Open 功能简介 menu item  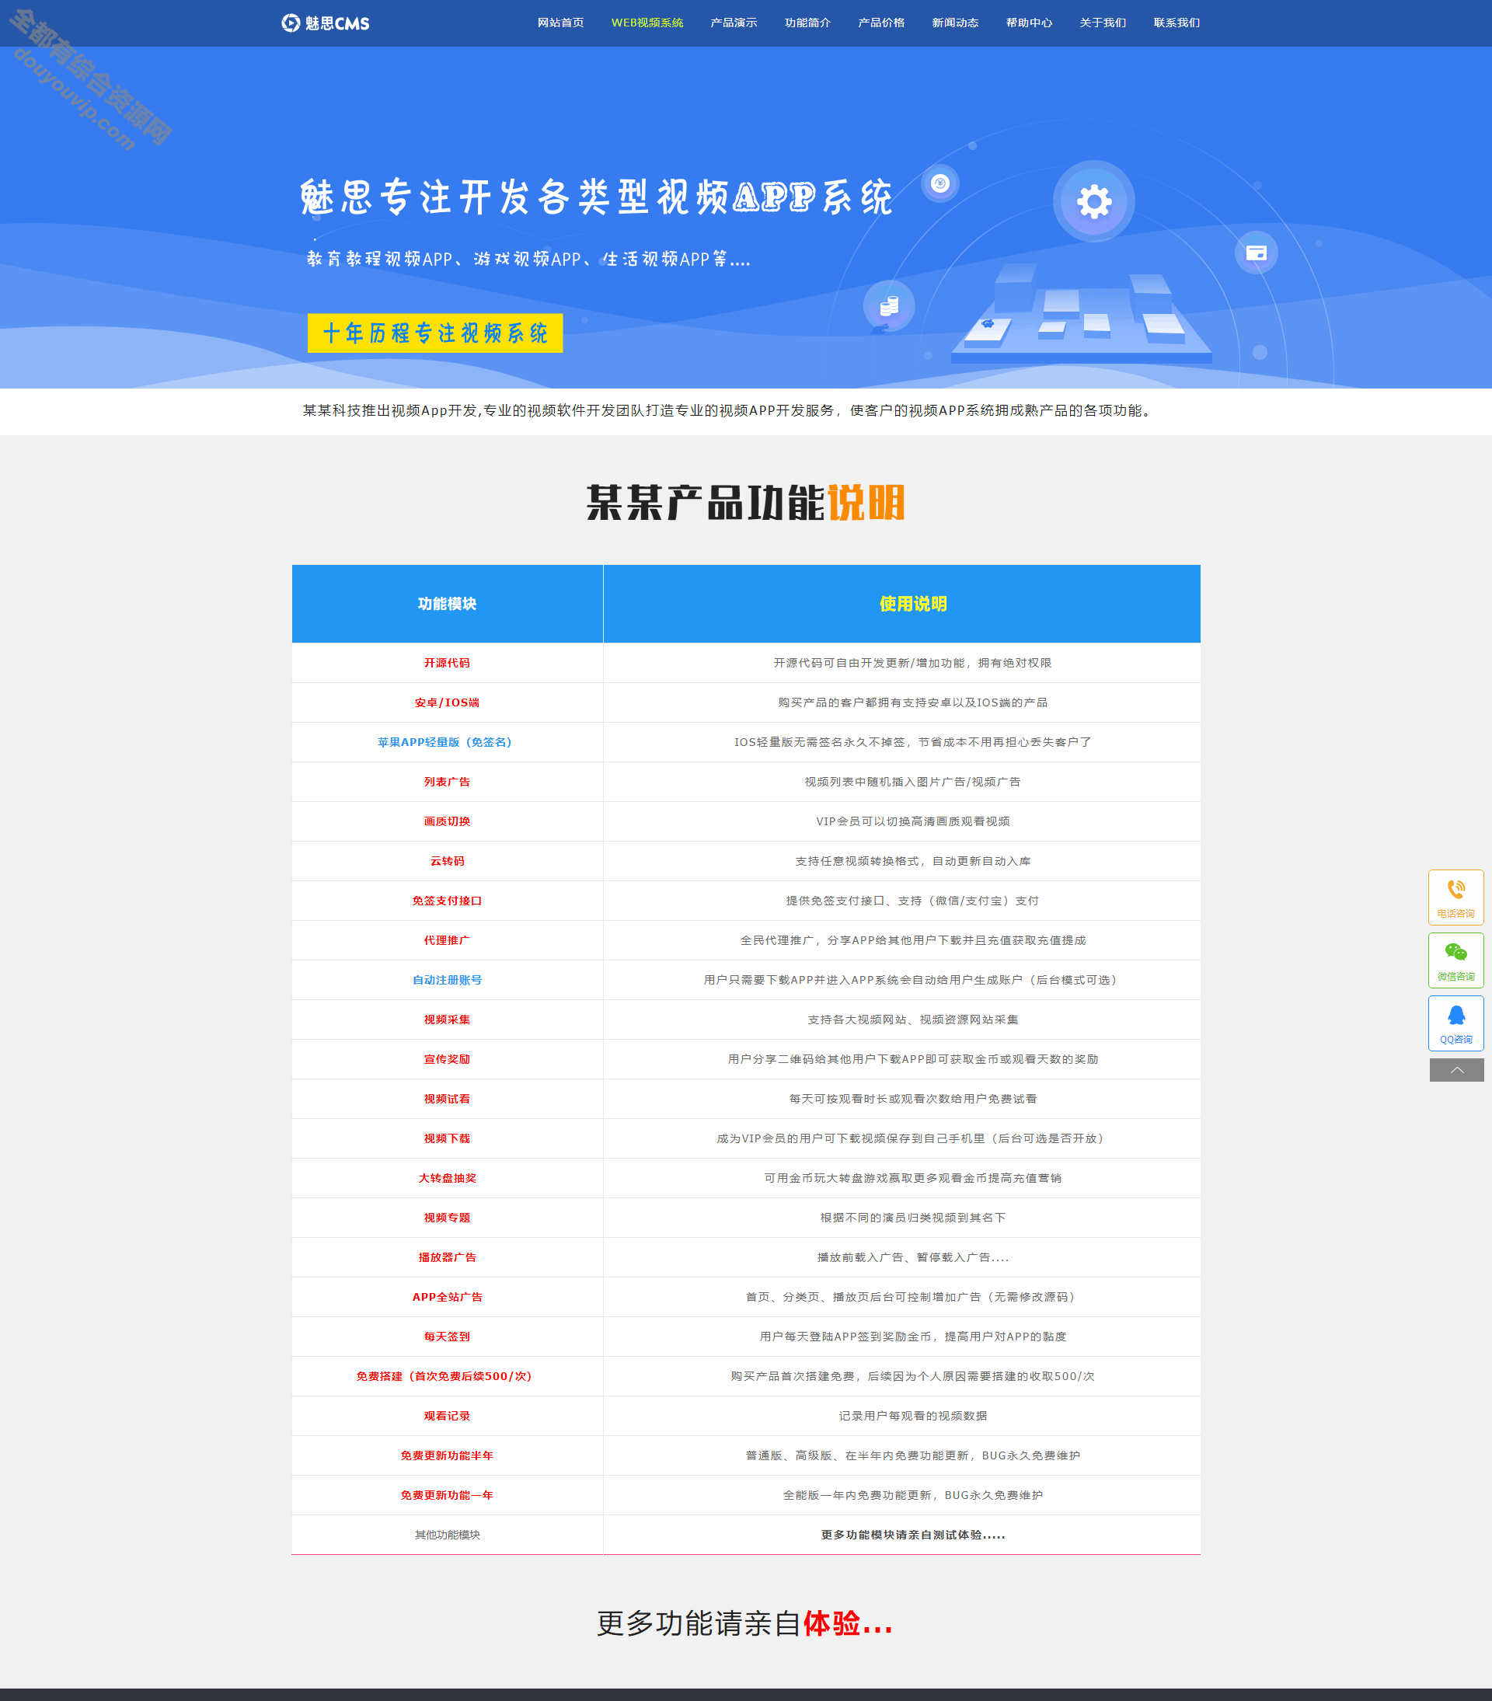(x=807, y=23)
